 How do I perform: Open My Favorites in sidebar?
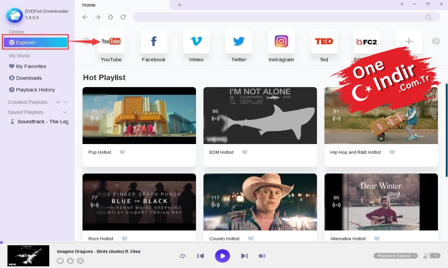click(28, 66)
